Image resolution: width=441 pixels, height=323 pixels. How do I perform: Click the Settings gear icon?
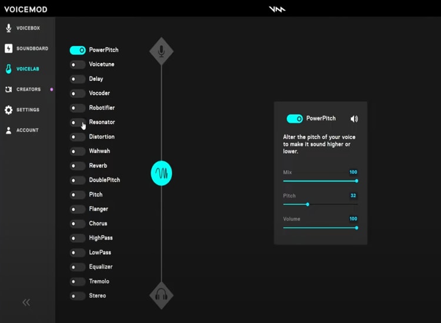tap(9, 110)
